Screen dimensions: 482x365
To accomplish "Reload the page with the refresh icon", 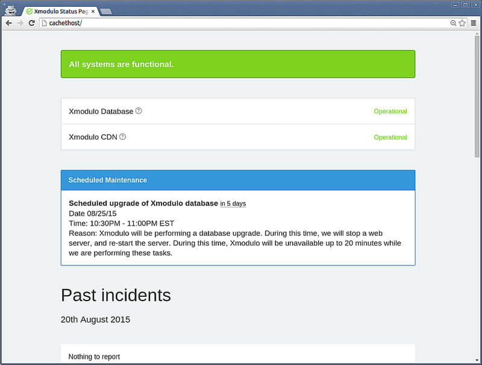I will pyautogui.click(x=32, y=23).
